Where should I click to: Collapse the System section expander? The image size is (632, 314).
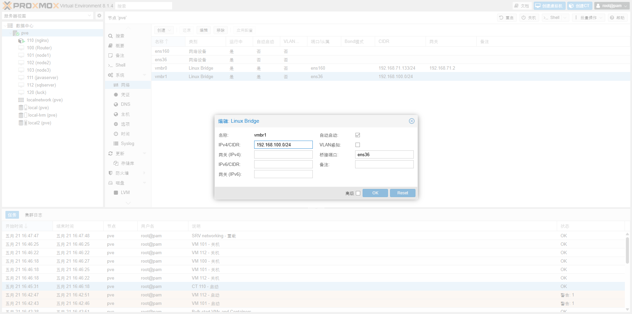[145, 75]
